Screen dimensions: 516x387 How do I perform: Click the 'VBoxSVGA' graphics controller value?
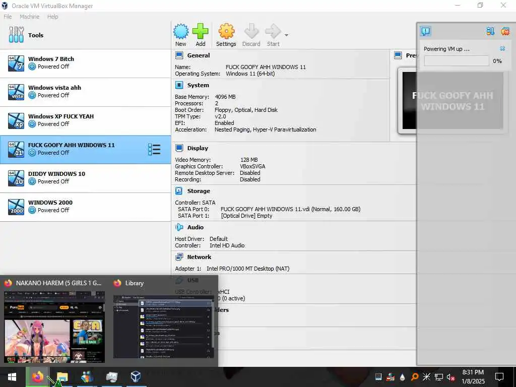coord(253,166)
